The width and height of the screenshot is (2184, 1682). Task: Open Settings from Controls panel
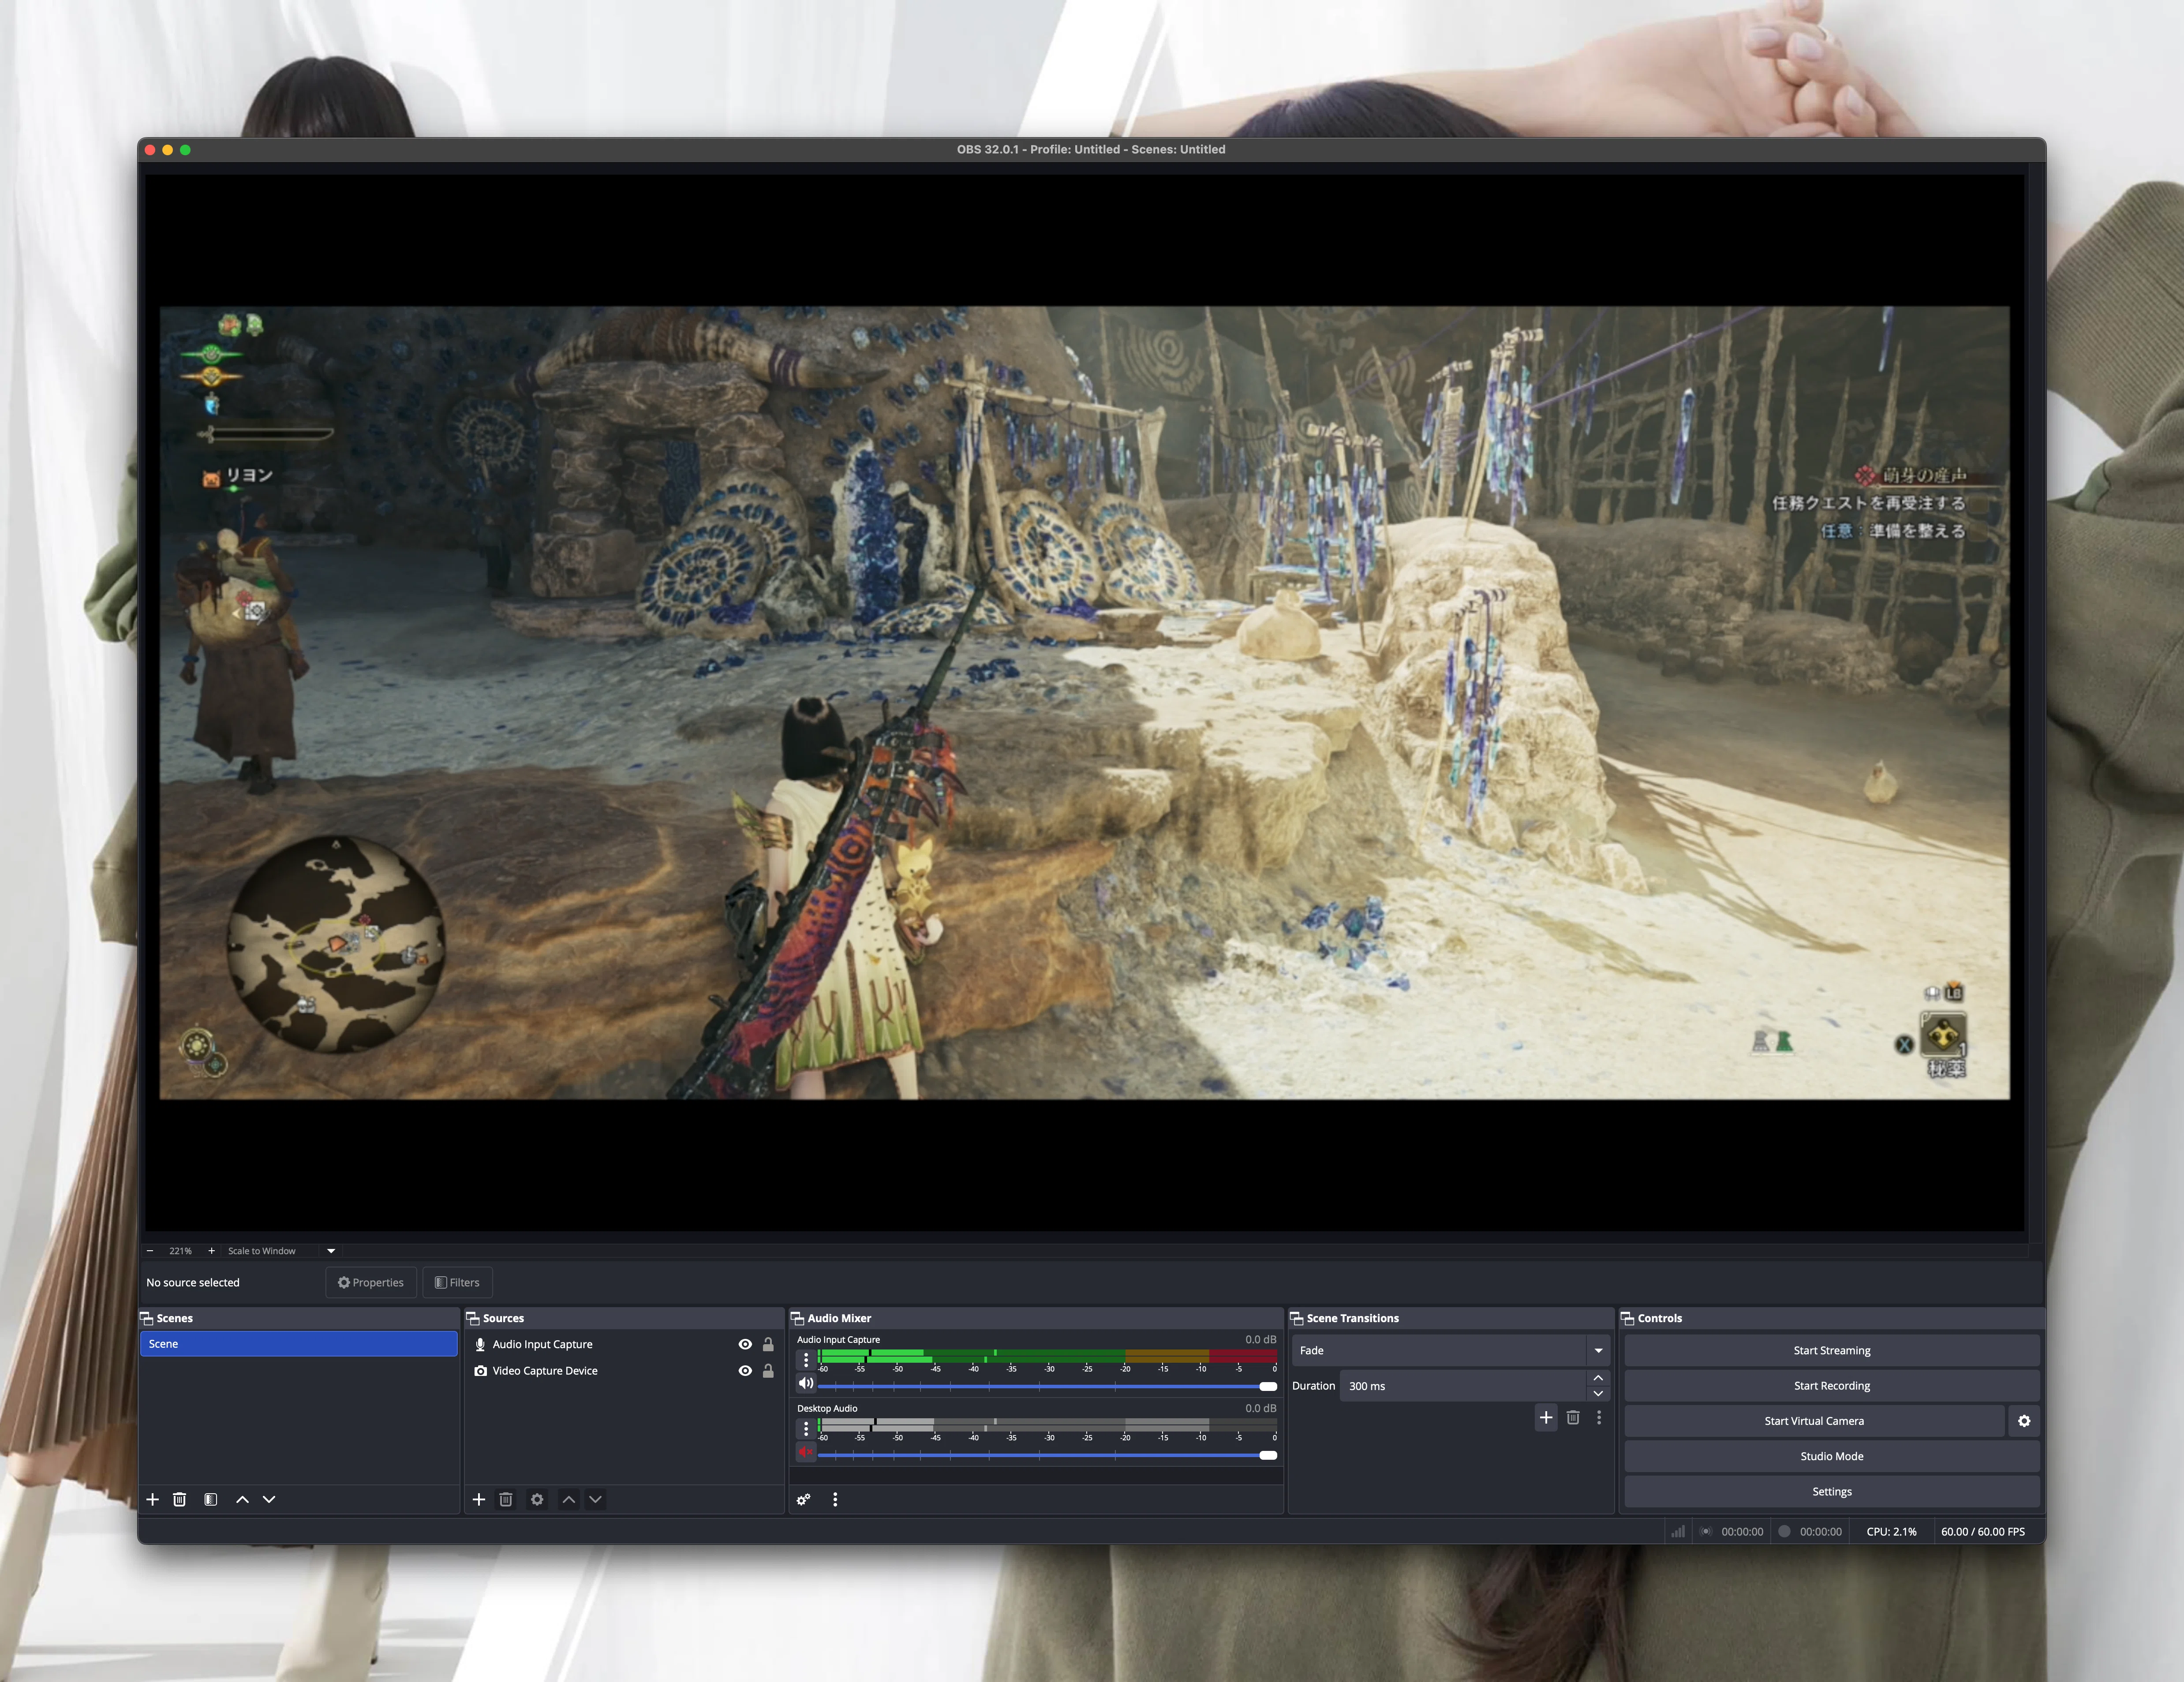point(1831,1491)
